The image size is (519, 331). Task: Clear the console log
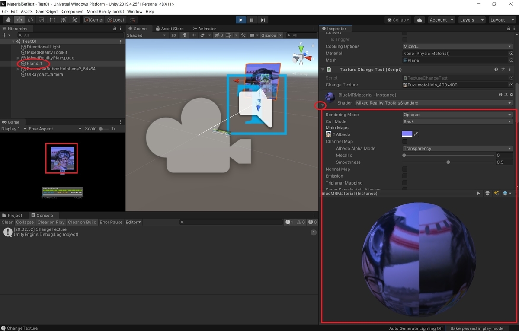[x=7, y=222]
